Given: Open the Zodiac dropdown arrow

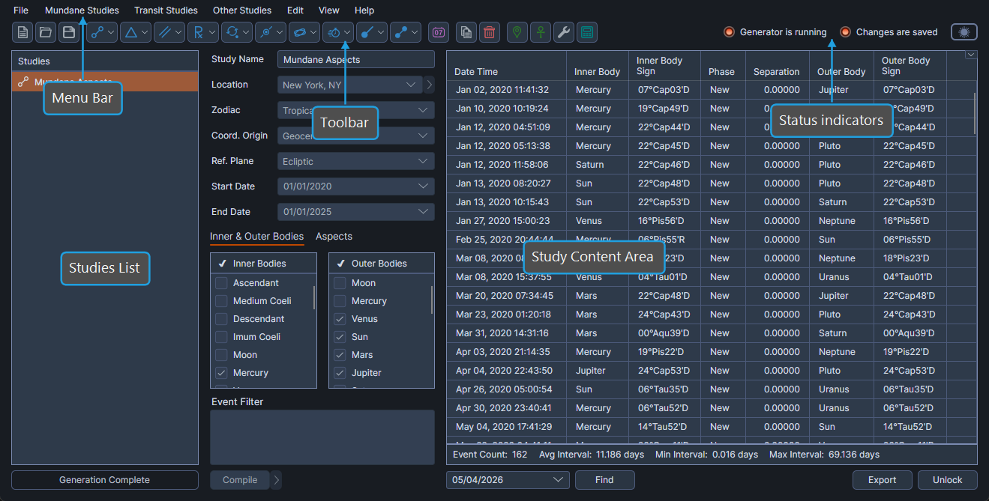Looking at the screenshot, I should tap(423, 110).
